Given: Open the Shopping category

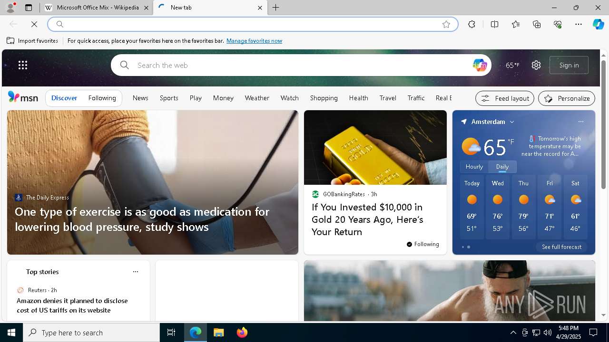Looking at the screenshot, I should click(324, 98).
